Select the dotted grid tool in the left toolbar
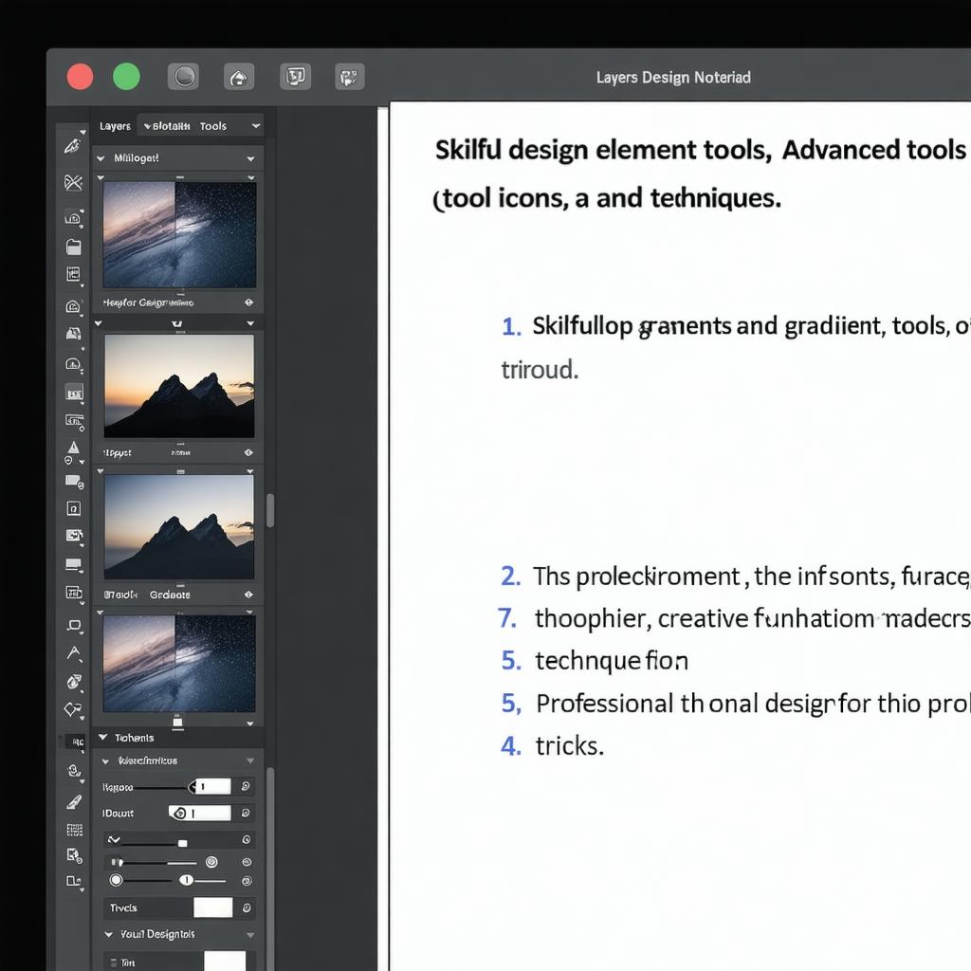 [x=73, y=830]
